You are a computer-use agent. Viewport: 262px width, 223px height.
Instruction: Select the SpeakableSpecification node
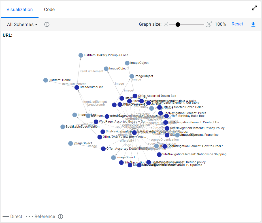pos(63,127)
